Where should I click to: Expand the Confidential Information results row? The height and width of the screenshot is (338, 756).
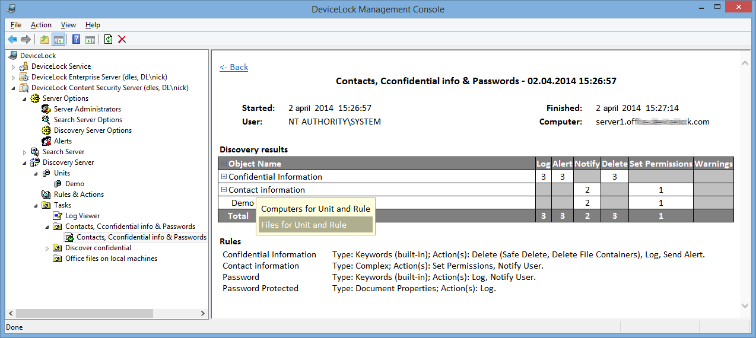pyautogui.click(x=224, y=177)
